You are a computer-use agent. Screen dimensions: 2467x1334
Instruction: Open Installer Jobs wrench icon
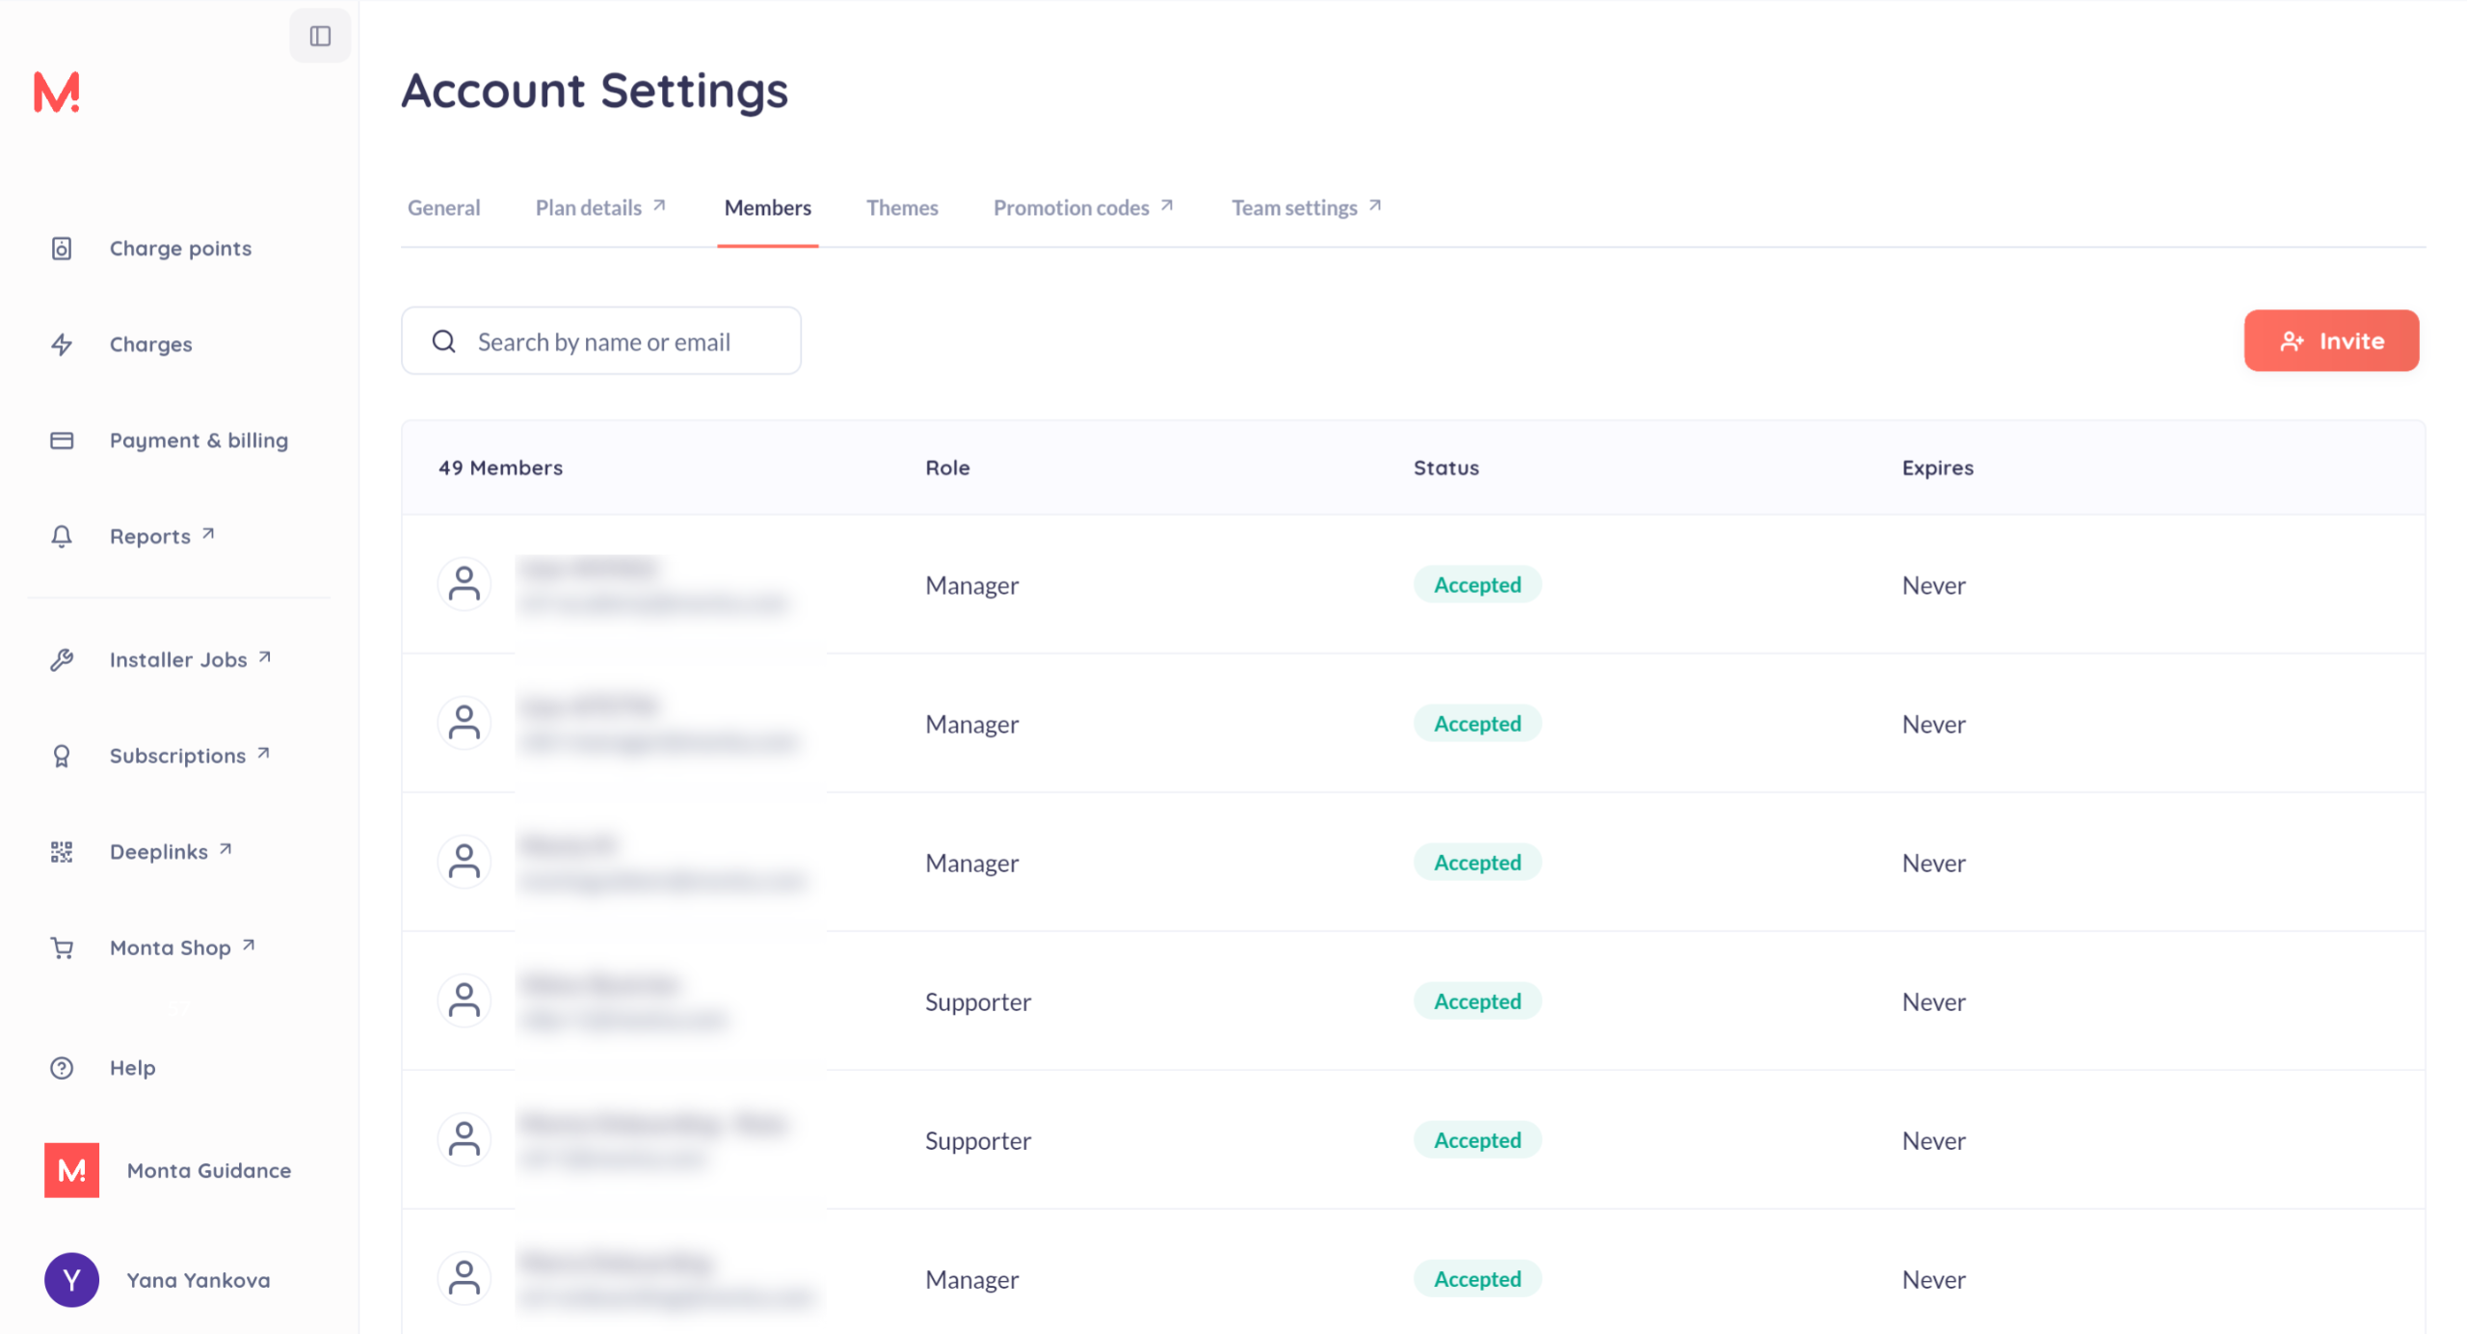[x=62, y=660]
